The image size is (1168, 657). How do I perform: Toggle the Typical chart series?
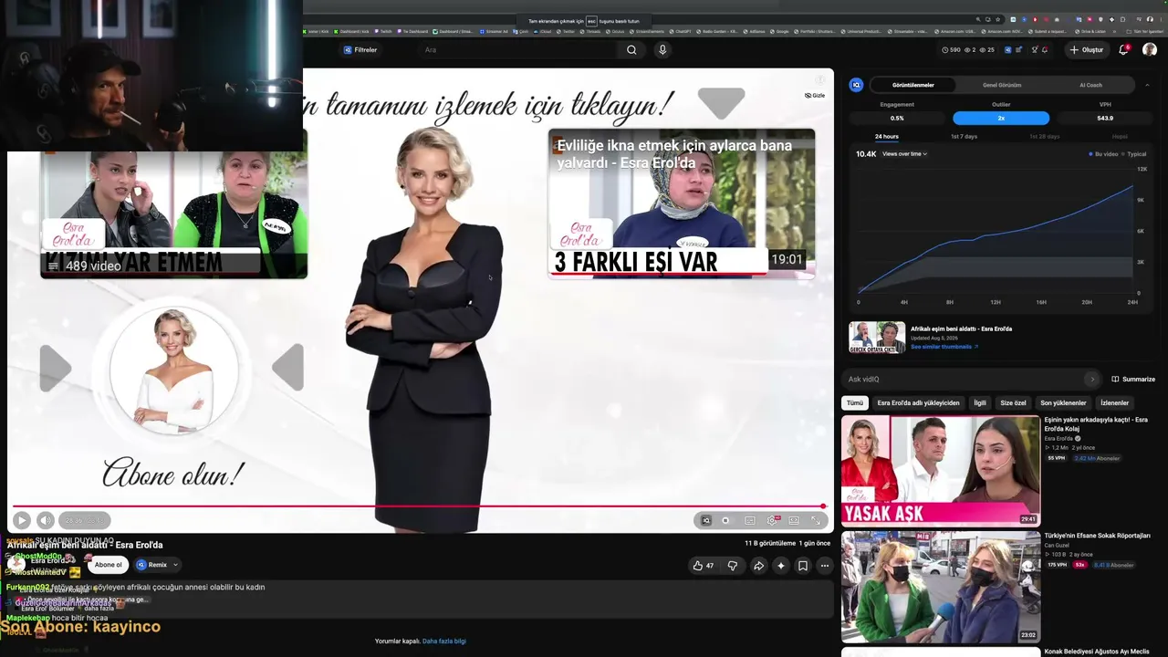pyautogui.click(x=1134, y=154)
